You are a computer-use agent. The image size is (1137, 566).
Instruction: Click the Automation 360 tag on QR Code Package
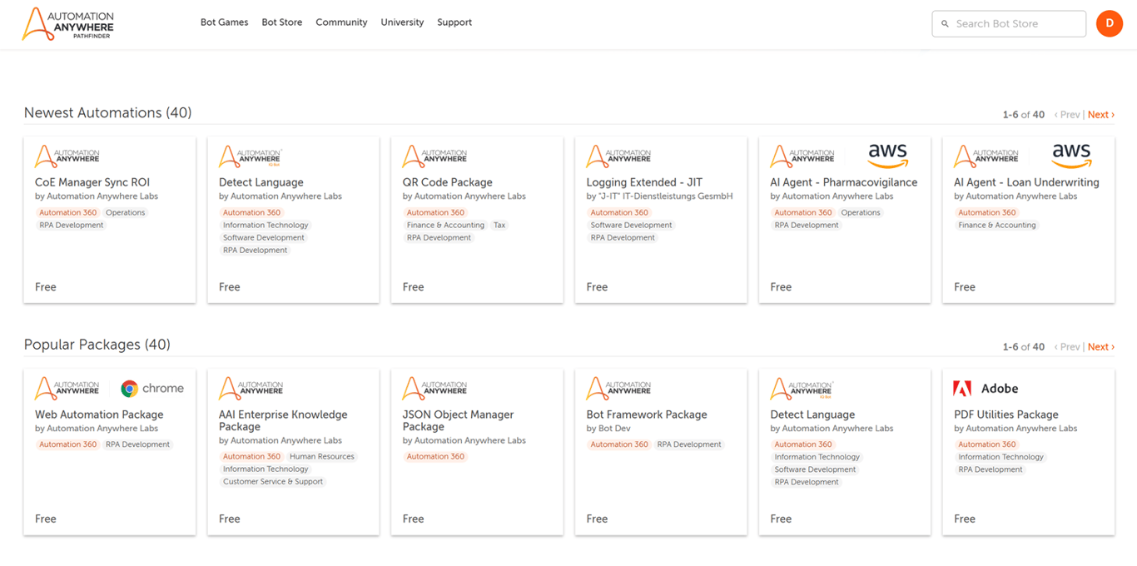(435, 212)
